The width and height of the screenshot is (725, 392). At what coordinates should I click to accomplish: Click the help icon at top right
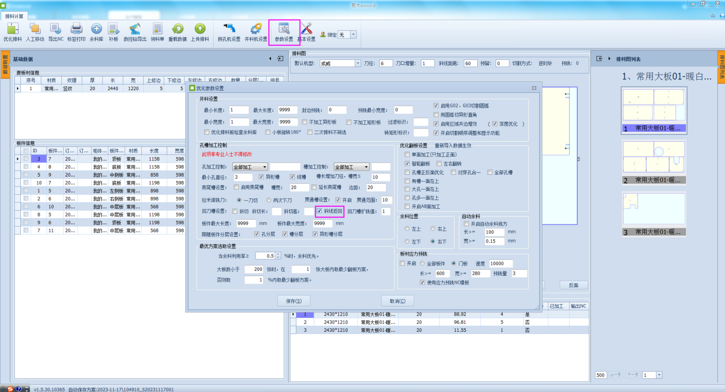(x=722, y=16)
